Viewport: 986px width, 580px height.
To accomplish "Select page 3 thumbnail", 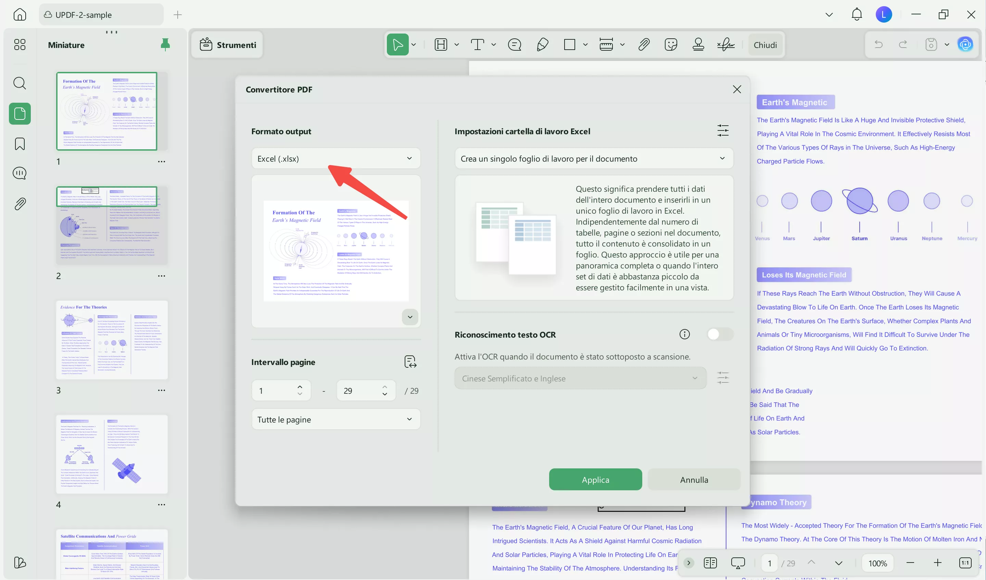I will pos(112,340).
